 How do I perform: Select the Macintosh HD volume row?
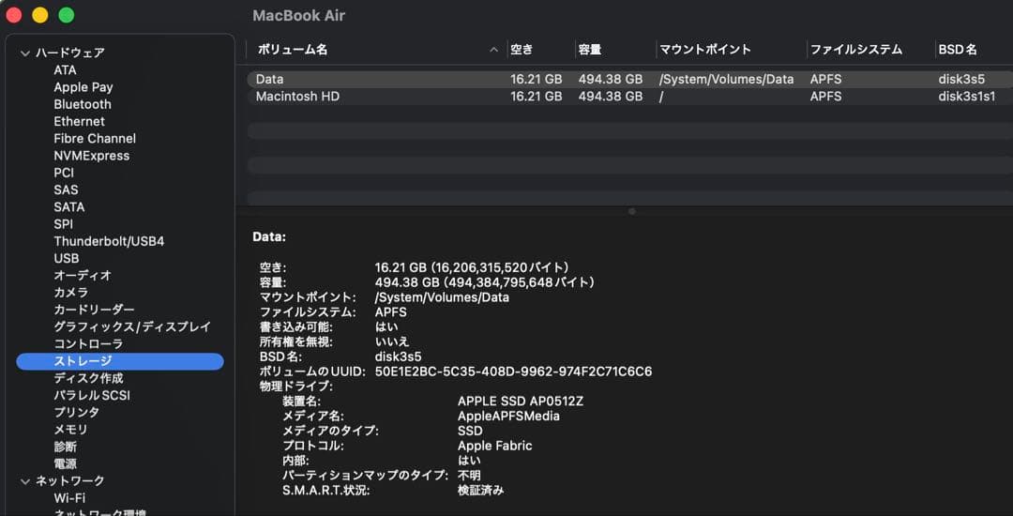(x=630, y=97)
